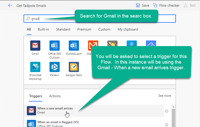Select the Parseur connector icon
Screen dimensions: 200x127
tap(55, 67)
